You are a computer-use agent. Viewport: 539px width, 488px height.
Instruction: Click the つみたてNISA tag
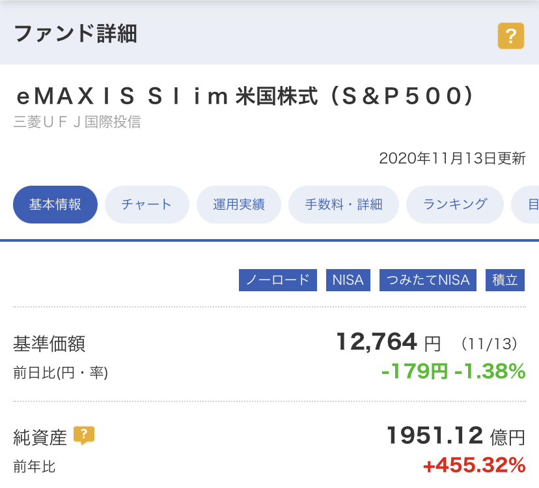[x=428, y=280]
